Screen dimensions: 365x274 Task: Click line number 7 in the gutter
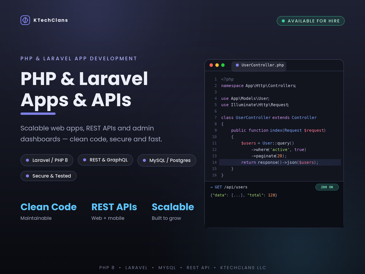click(x=216, y=118)
